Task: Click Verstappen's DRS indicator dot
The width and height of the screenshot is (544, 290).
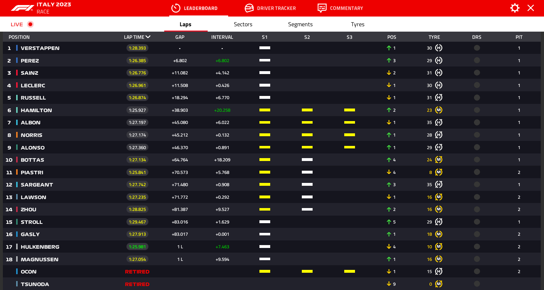Action: (477, 48)
